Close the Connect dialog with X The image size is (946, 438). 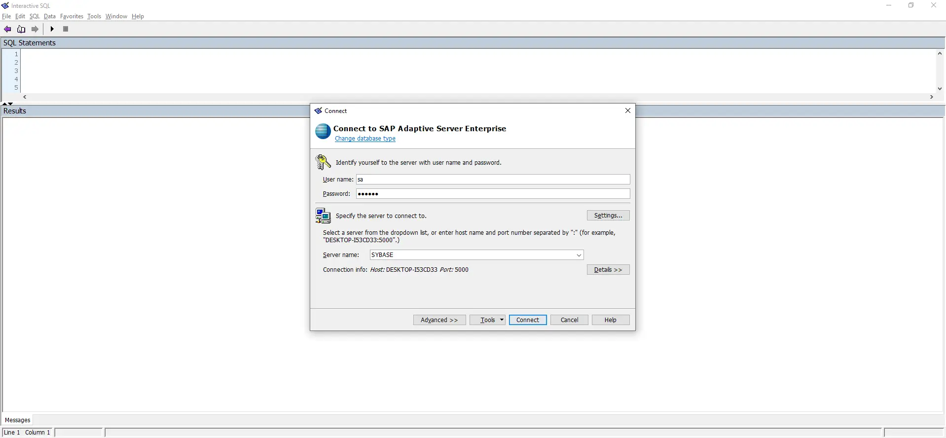point(628,110)
